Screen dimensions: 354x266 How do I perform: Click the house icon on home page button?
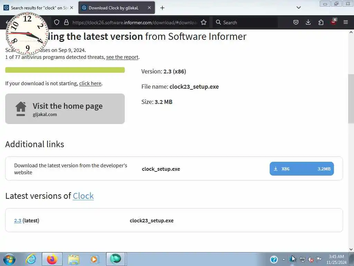[x=21, y=109]
